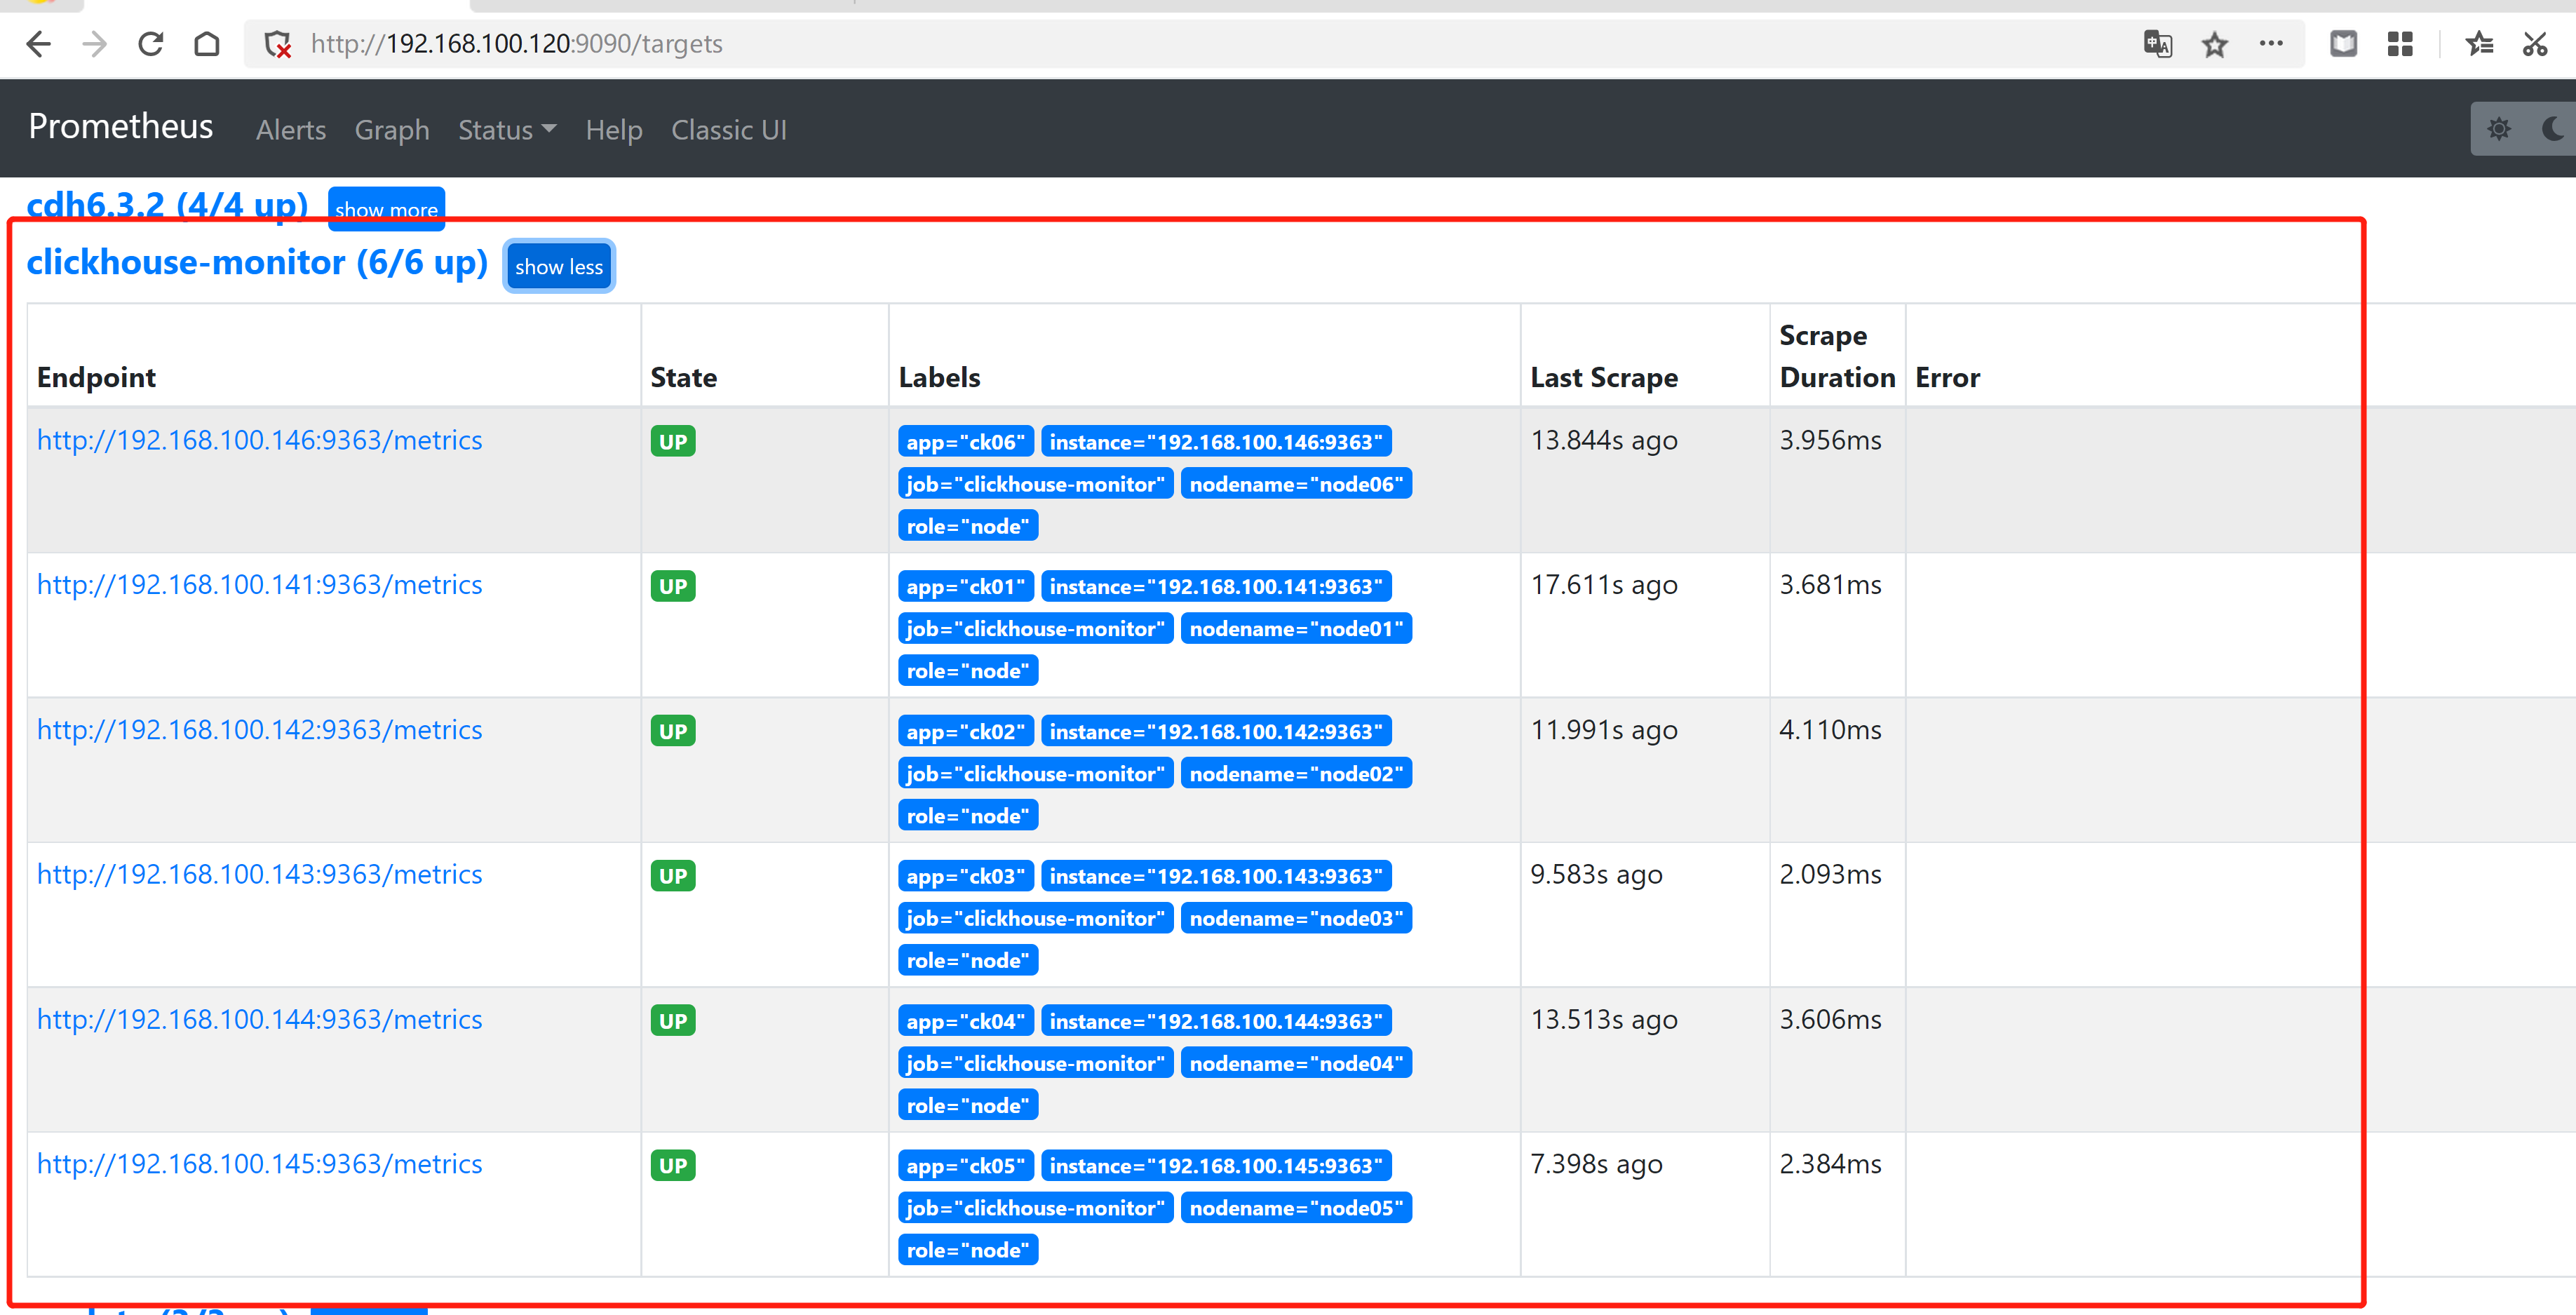Click the nodename="node04" label badge
This screenshot has width=2576, height=1315.
point(1296,1063)
